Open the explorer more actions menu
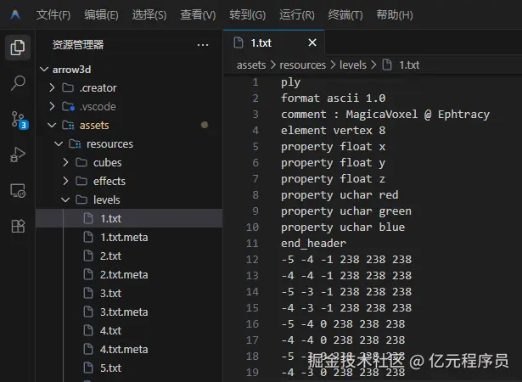The image size is (522, 382). tap(203, 45)
